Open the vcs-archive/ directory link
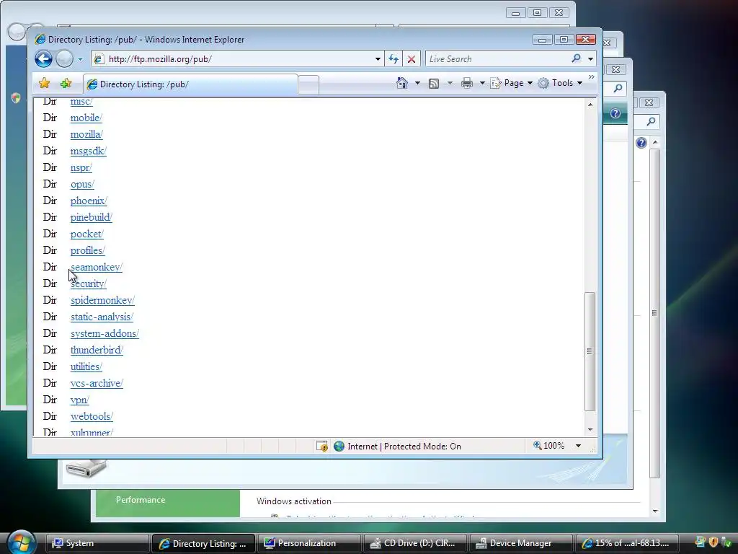The height and width of the screenshot is (554, 738). (x=97, y=383)
